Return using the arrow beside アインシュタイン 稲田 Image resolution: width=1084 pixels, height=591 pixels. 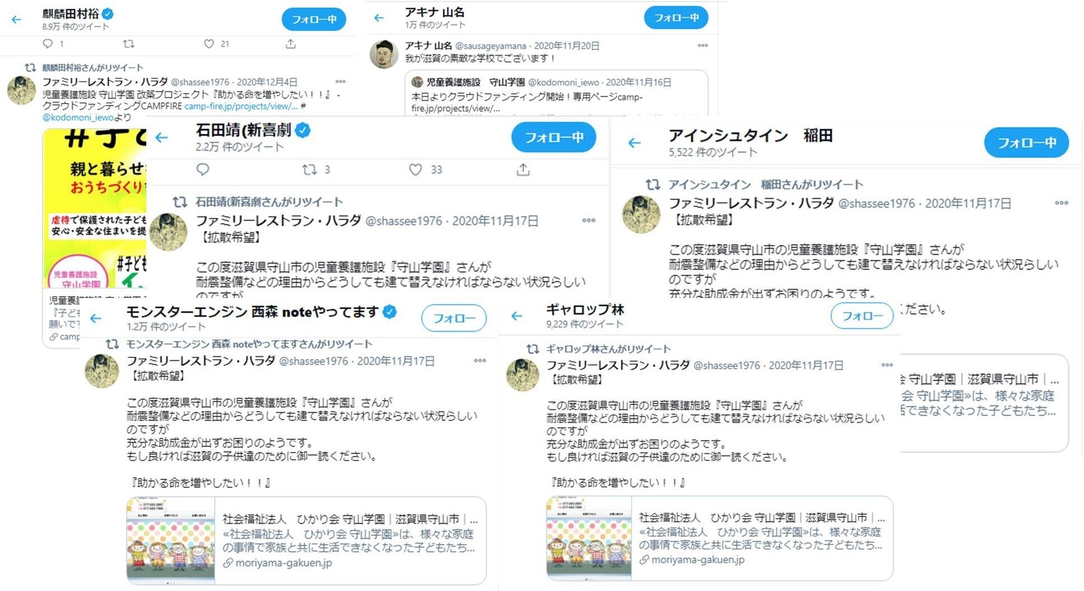pyautogui.click(x=634, y=143)
